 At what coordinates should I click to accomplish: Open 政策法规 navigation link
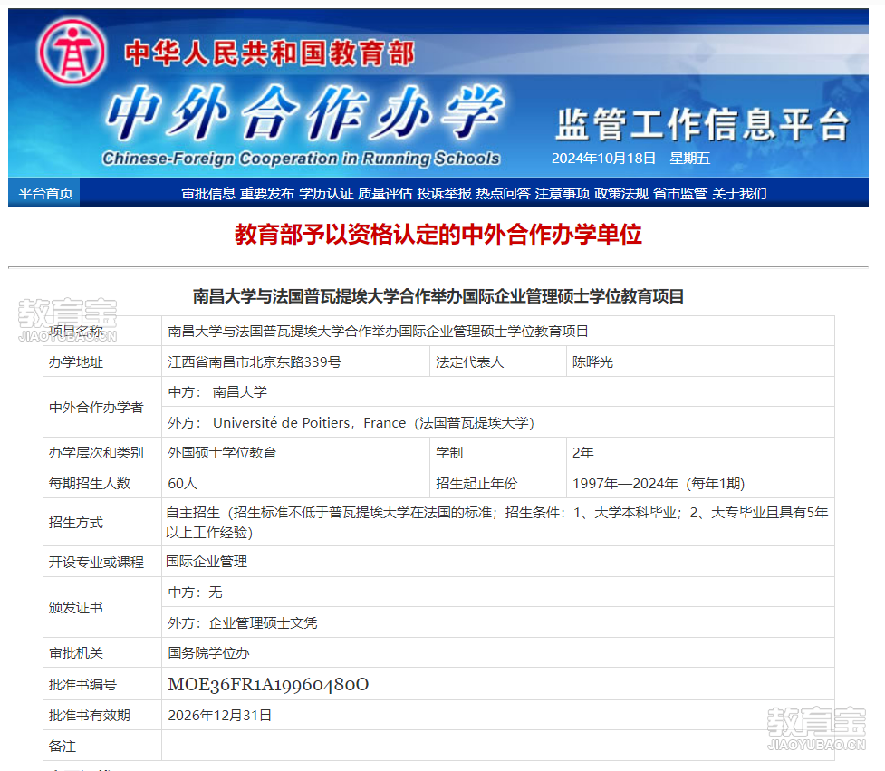click(620, 194)
